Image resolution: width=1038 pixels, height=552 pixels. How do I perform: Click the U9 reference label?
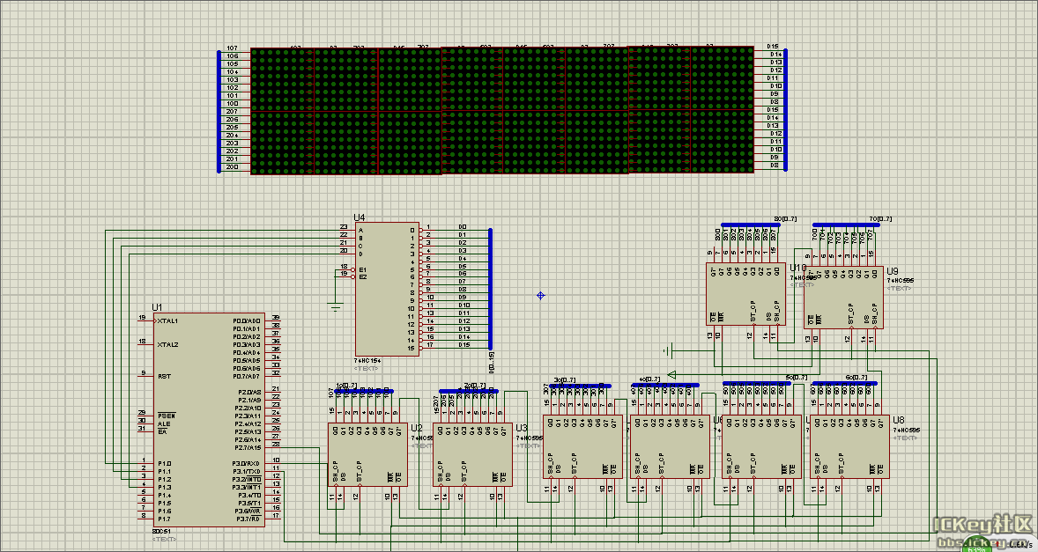893,271
